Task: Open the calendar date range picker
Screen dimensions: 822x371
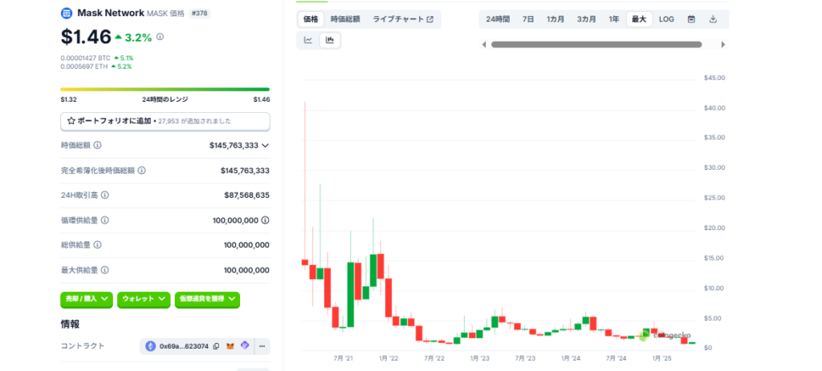Action: (x=691, y=19)
